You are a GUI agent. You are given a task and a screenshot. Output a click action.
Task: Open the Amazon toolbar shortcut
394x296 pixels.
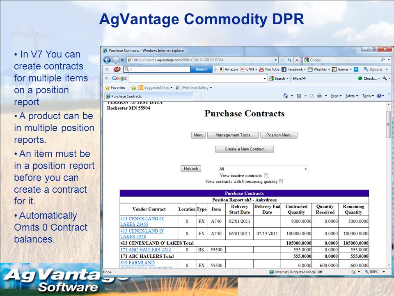(229, 69)
